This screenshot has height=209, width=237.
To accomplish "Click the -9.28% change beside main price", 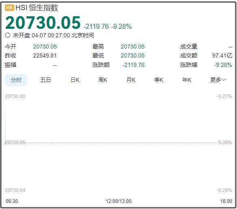I will click(121, 27).
